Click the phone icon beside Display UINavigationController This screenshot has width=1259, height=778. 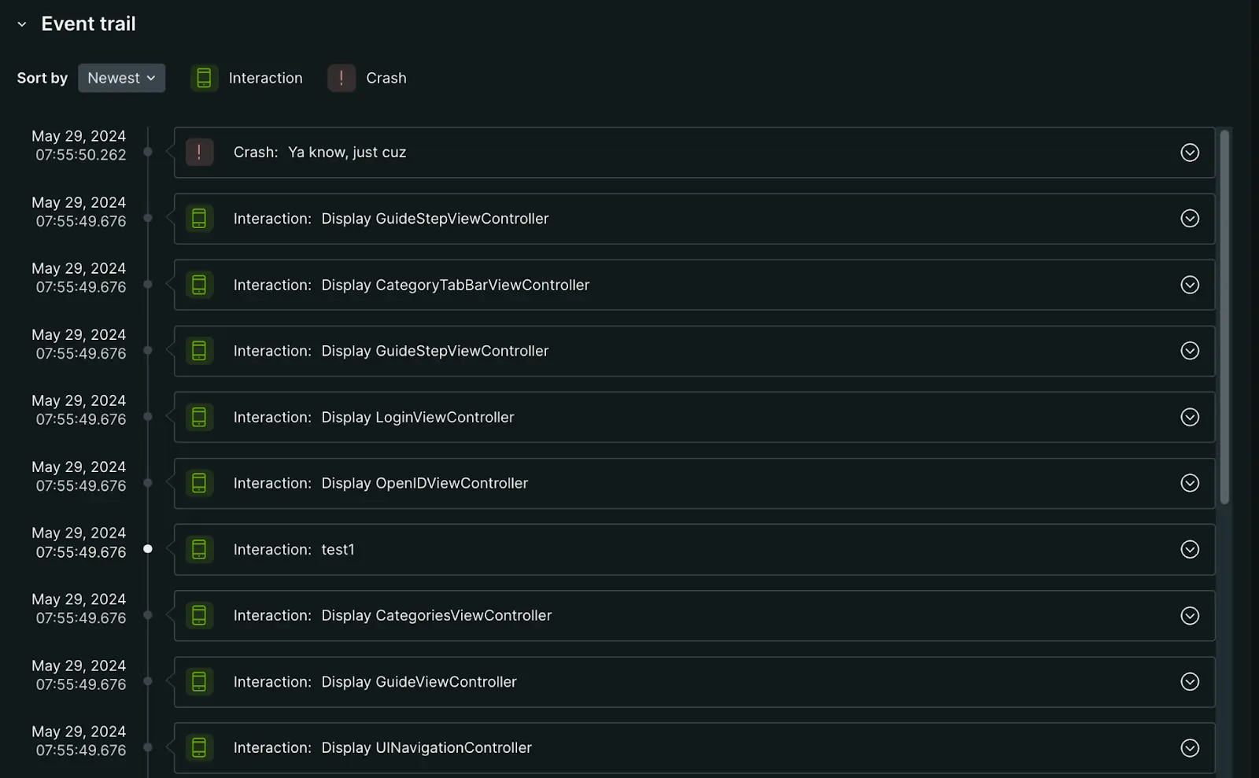point(199,747)
